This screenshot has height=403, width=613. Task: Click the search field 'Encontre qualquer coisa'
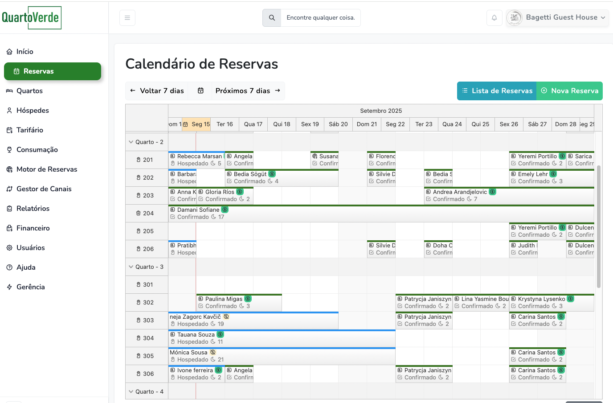click(320, 18)
